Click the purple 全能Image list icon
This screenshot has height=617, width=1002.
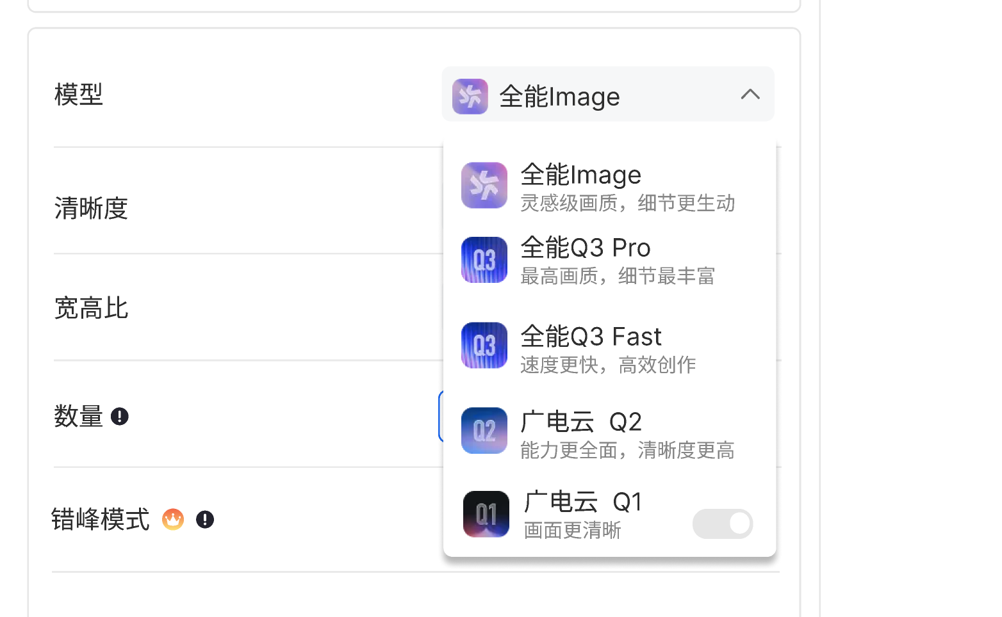(484, 186)
